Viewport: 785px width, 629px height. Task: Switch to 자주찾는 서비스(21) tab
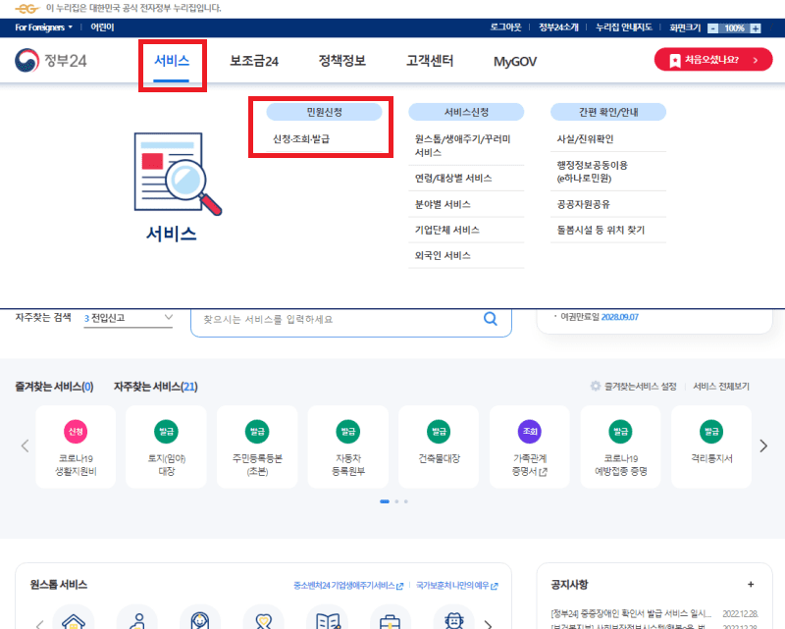pyautogui.click(x=156, y=387)
